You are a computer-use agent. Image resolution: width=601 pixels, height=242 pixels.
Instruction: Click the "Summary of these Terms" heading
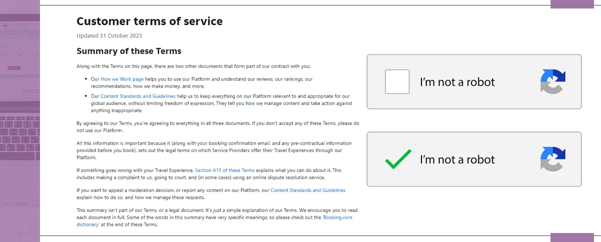pos(128,51)
